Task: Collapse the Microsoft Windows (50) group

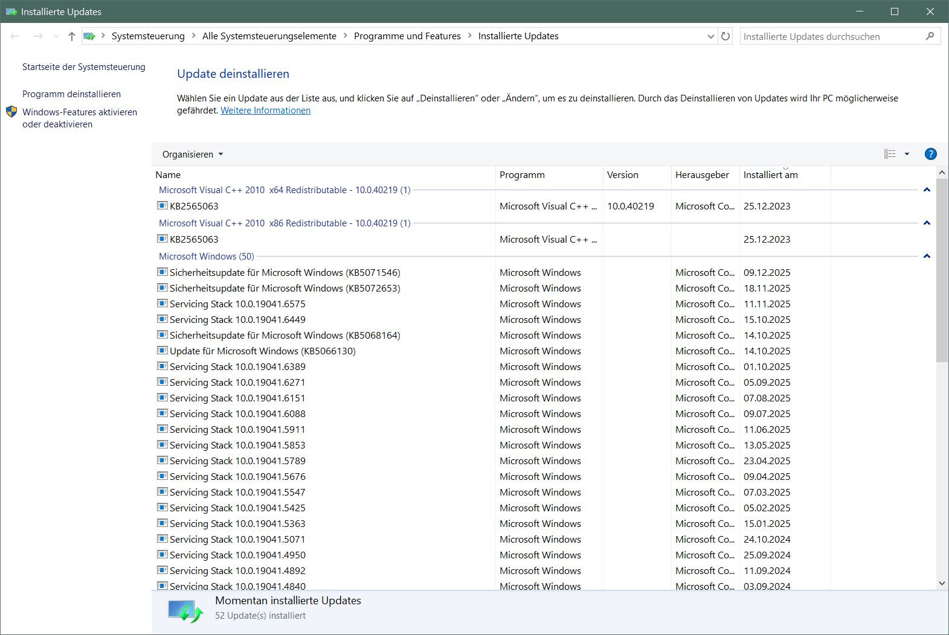Action: click(927, 256)
